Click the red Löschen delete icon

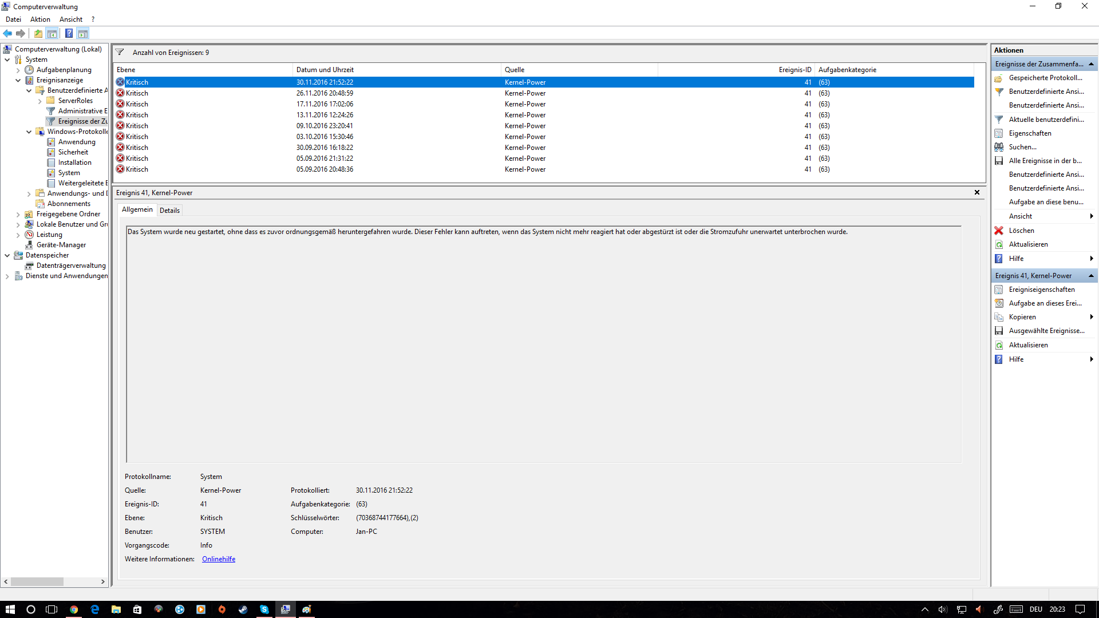click(999, 231)
